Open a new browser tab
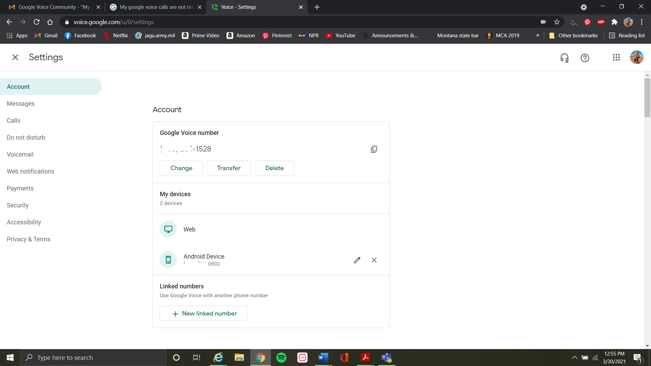 (x=317, y=7)
